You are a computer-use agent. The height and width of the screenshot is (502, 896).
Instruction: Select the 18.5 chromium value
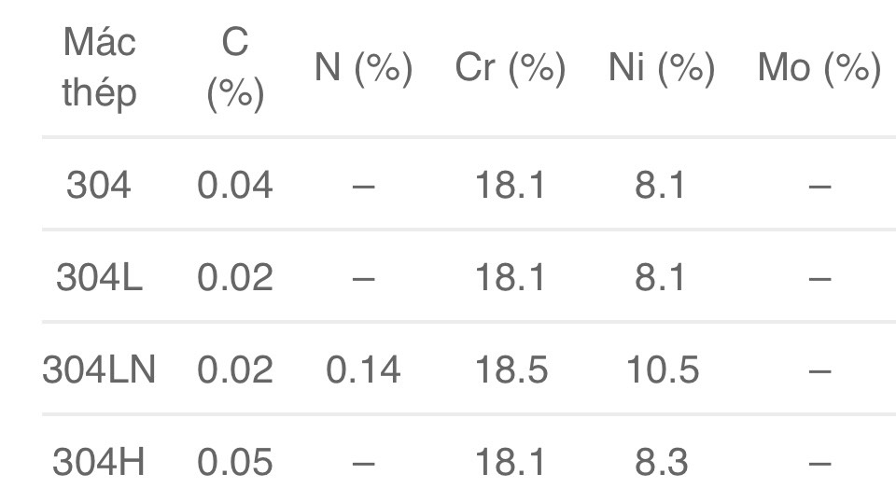[511, 370]
